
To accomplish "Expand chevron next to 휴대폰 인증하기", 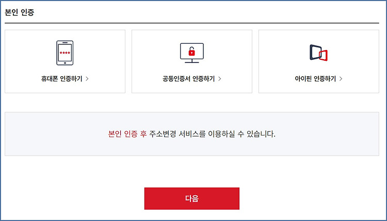I will click(x=87, y=79).
